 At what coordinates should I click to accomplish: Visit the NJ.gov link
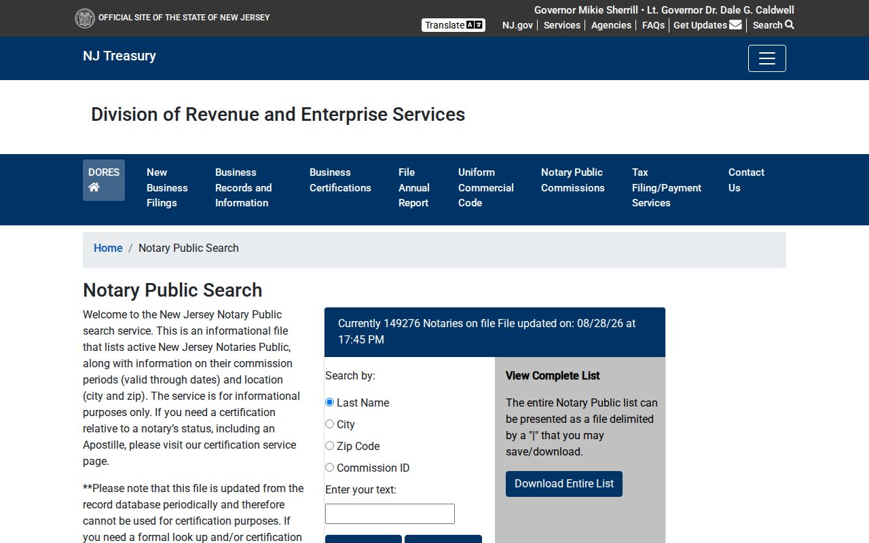(x=518, y=25)
